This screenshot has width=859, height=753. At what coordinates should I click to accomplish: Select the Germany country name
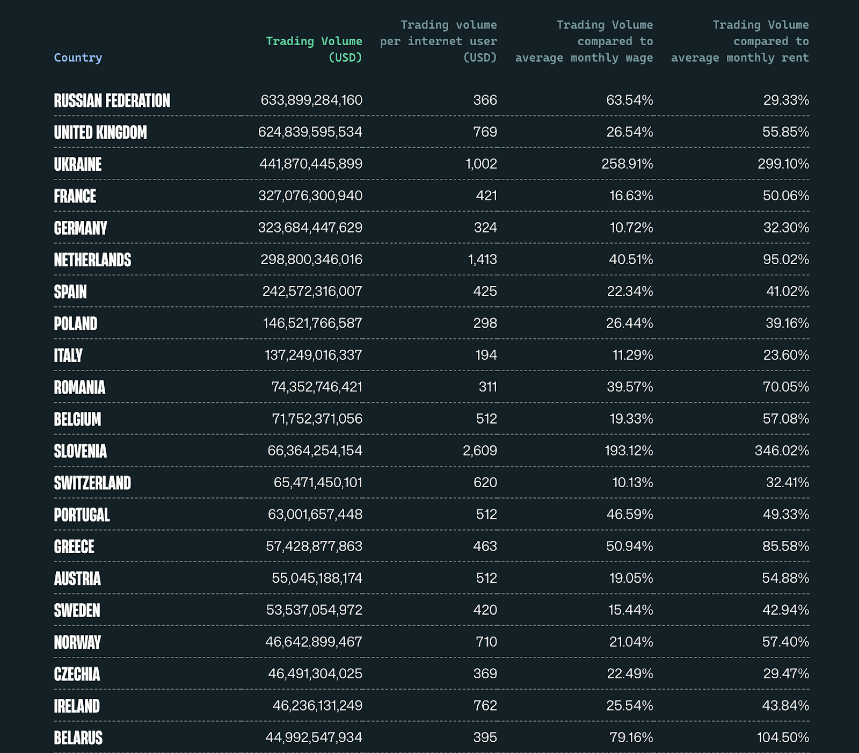point(81,228)
